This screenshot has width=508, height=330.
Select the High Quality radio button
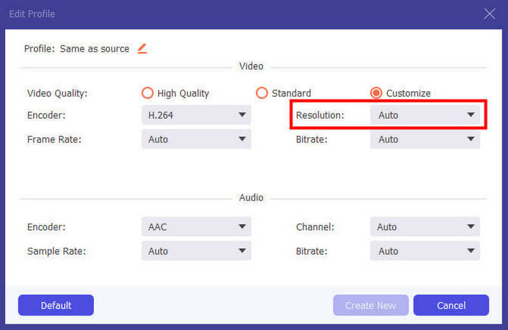tap(147, 93)
